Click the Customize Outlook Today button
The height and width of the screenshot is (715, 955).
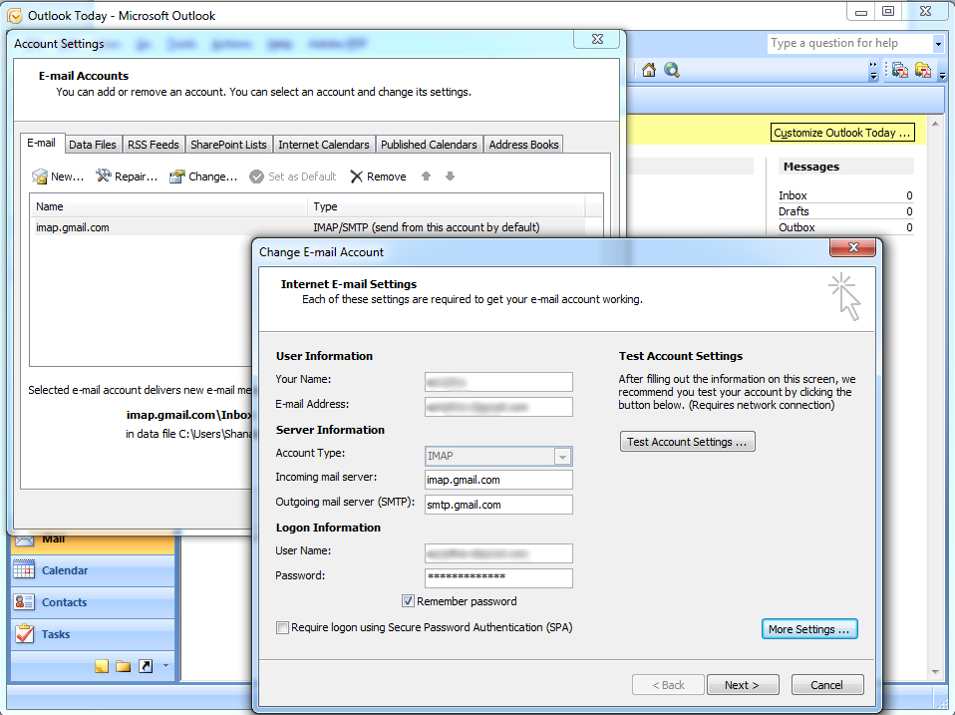point(843,133)
